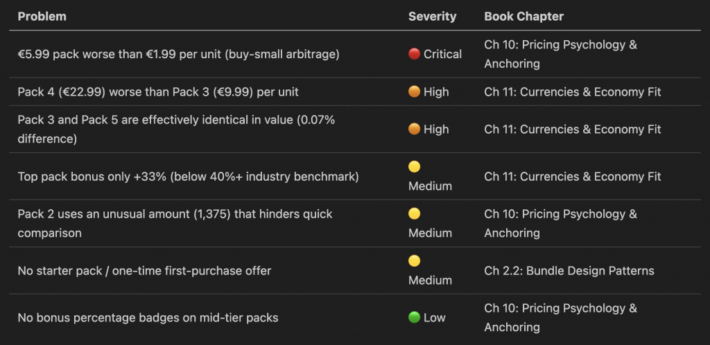Click the green Low severity dot

[415, 317]
